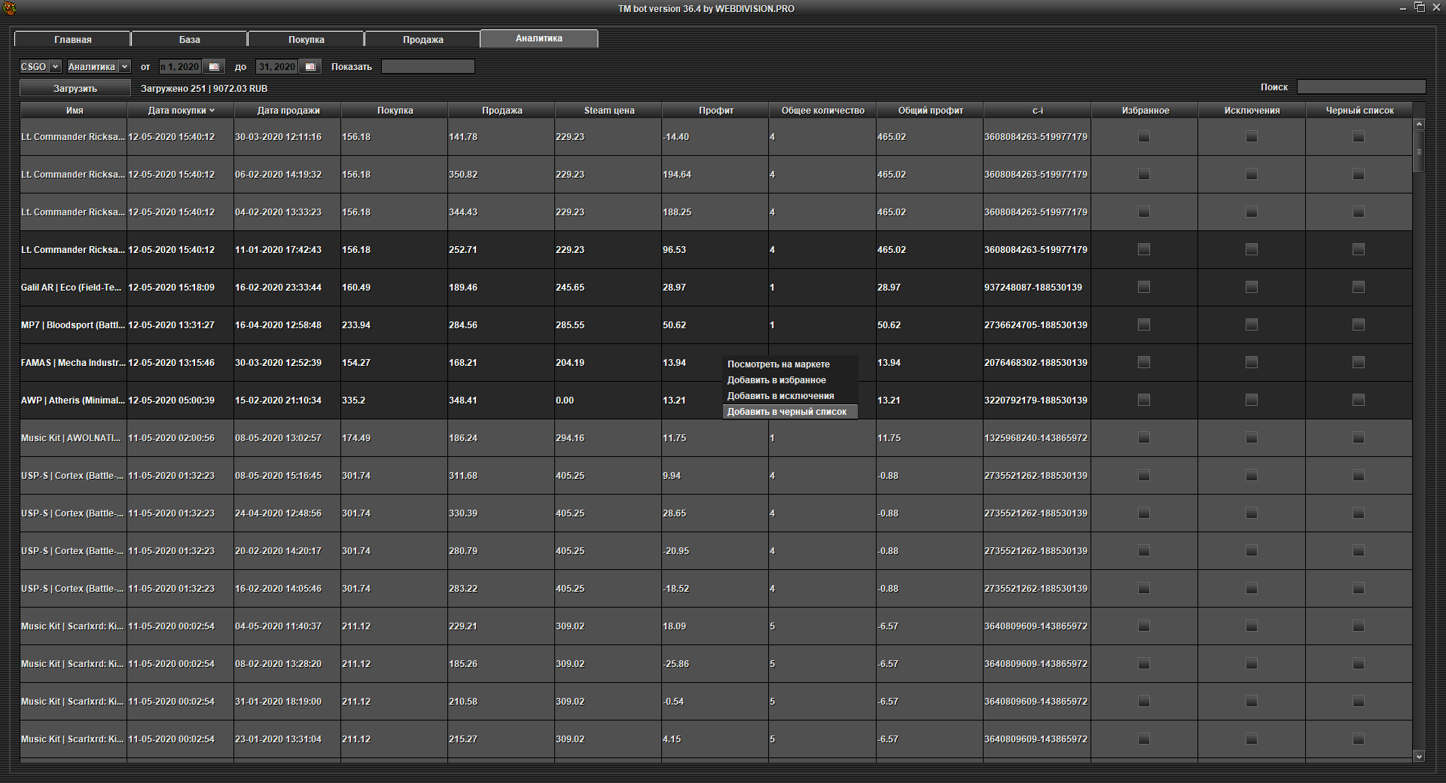
Task: Select 'Посмотреть на маркете' in context menu
Action: point(778,364)
